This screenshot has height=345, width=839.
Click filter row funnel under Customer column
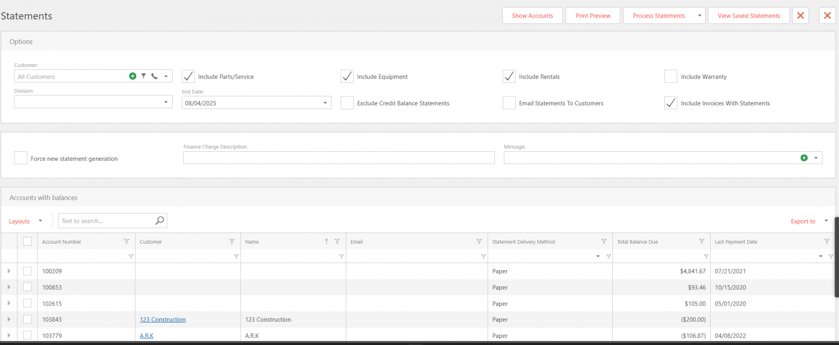tap(236, 257)
